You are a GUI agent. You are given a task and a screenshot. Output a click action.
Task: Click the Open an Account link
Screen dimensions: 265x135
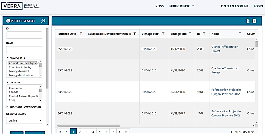(234, 6)
